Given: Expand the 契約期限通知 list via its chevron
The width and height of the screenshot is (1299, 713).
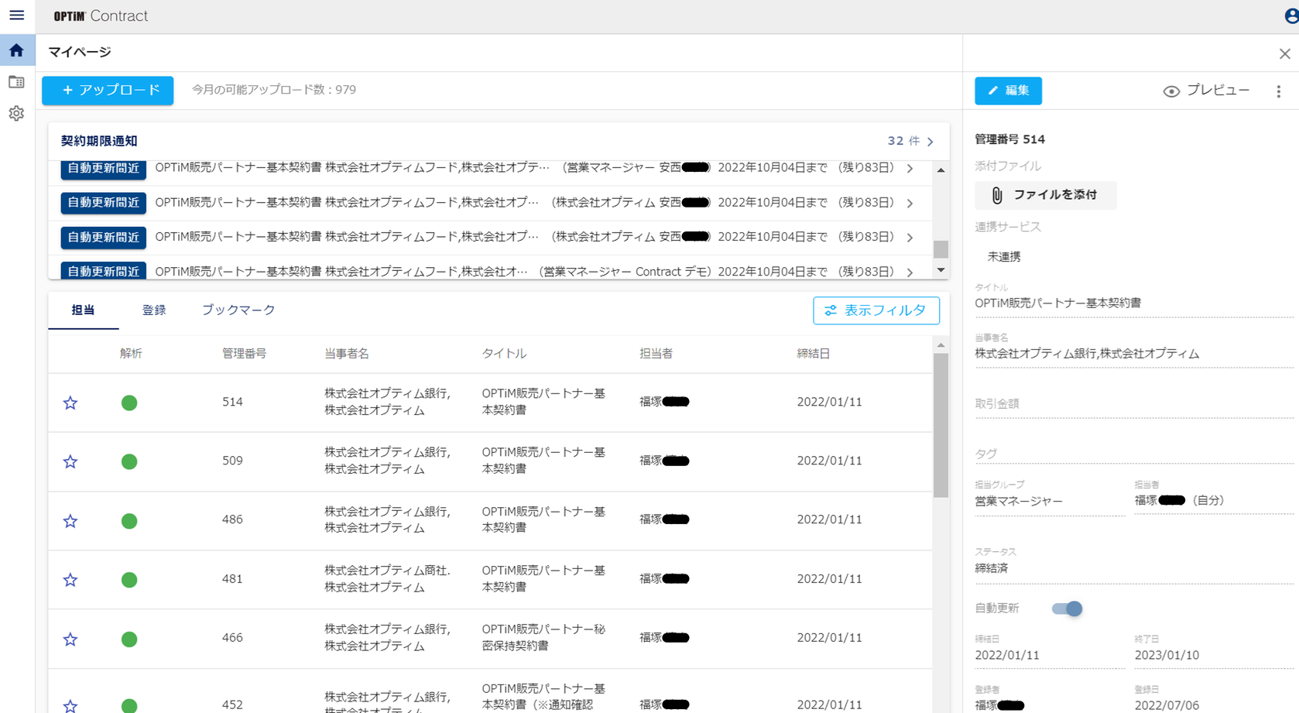Looking at the screenshot, I should [931, 141].
